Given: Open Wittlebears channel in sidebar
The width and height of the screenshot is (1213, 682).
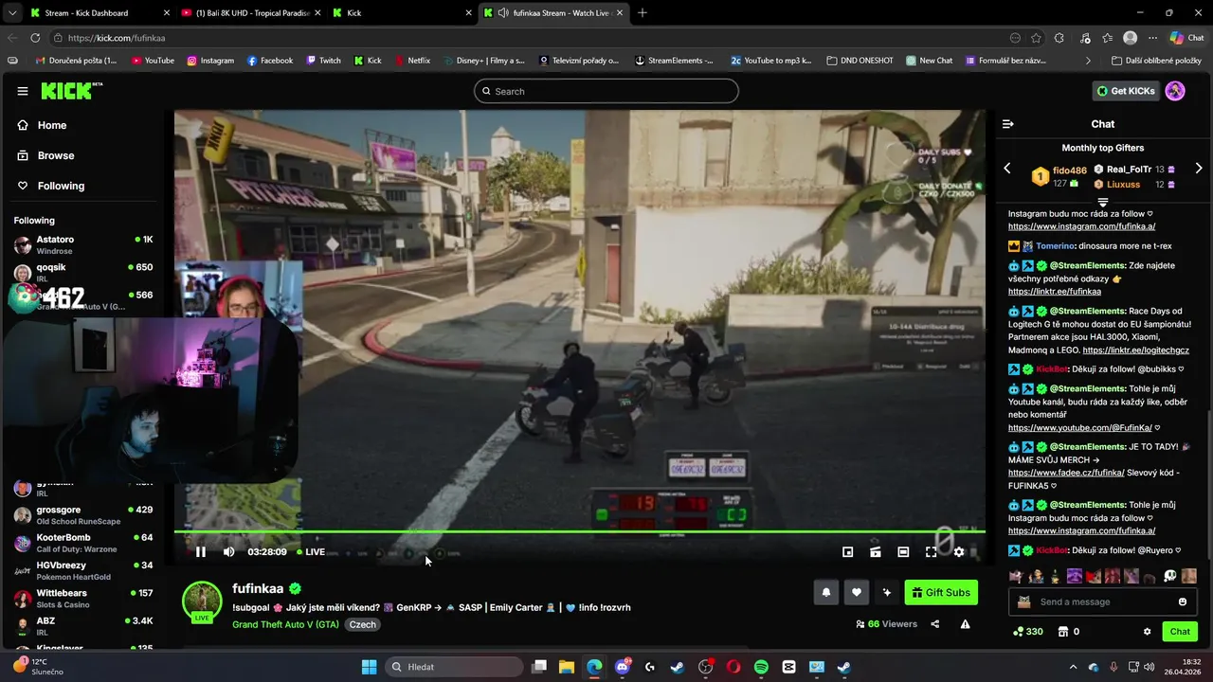Looking at the screenshot, I should [x=83, y=599].
